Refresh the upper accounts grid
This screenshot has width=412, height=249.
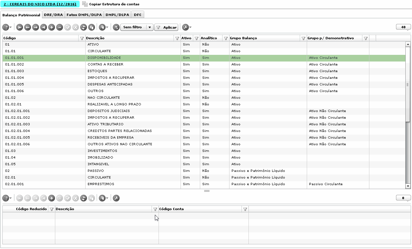click(84, 27)
